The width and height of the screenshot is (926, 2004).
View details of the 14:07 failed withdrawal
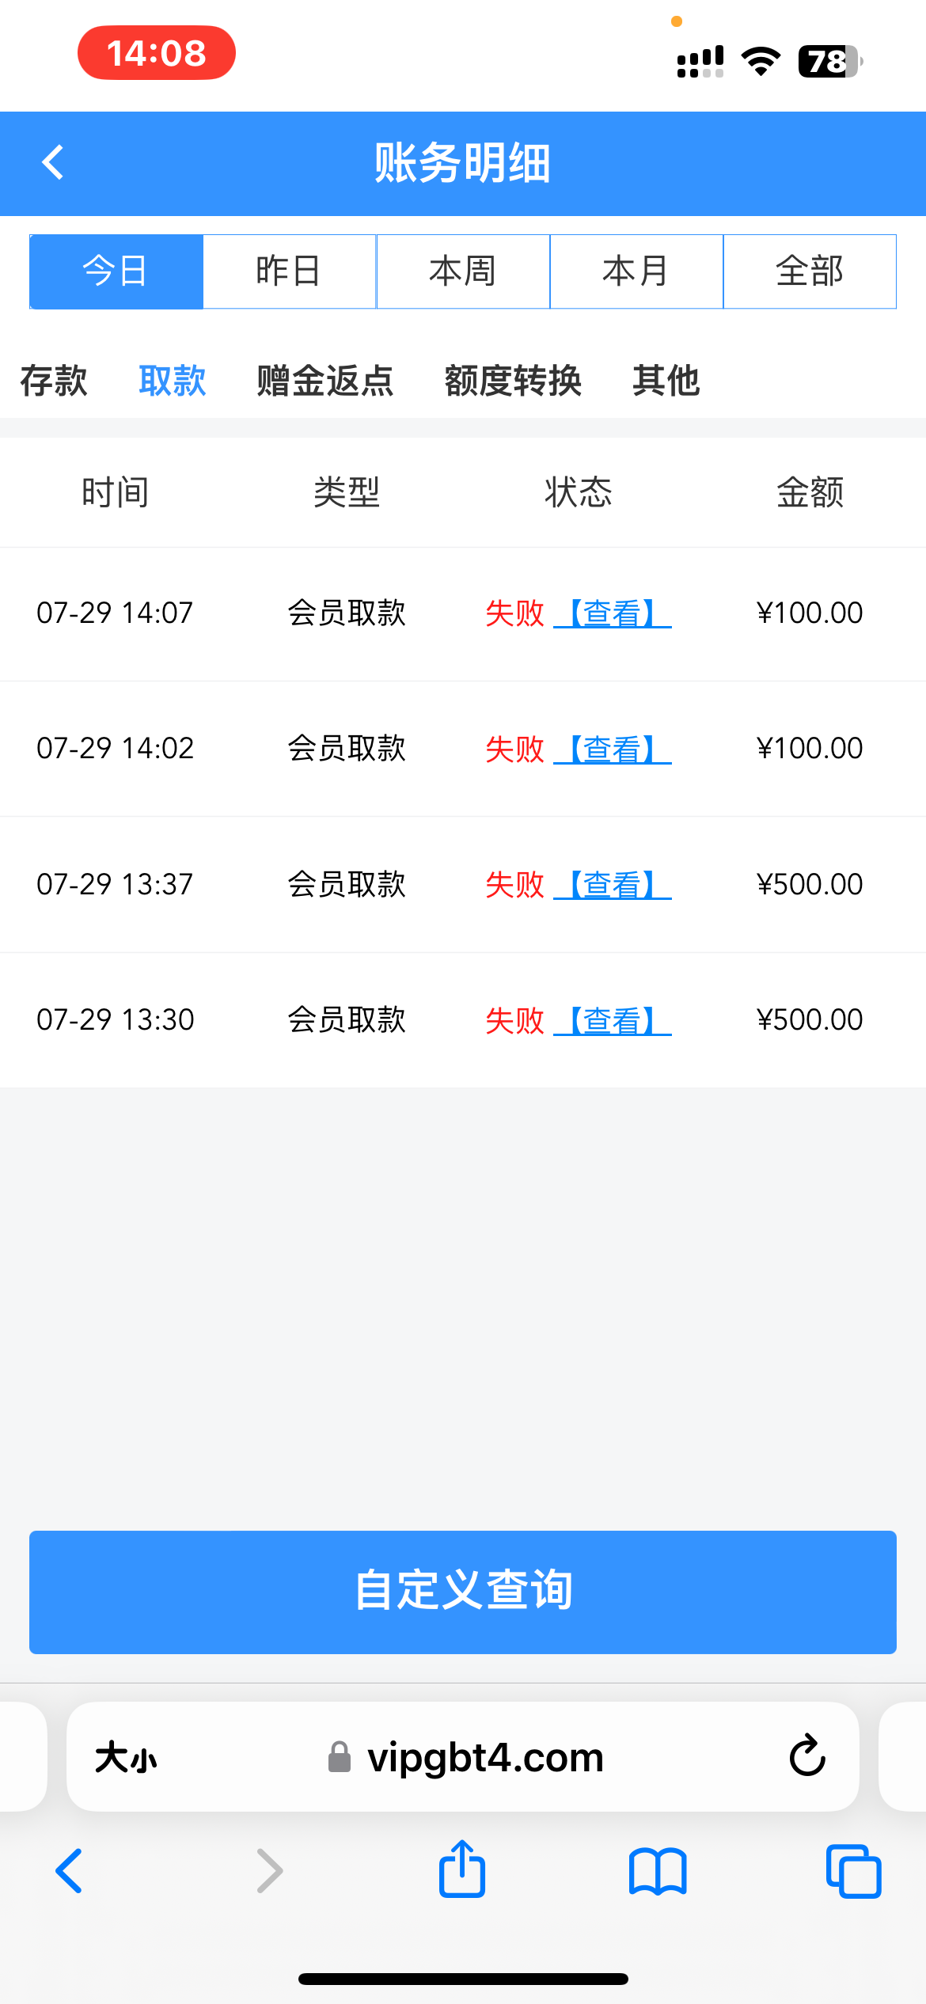[612, 613]
